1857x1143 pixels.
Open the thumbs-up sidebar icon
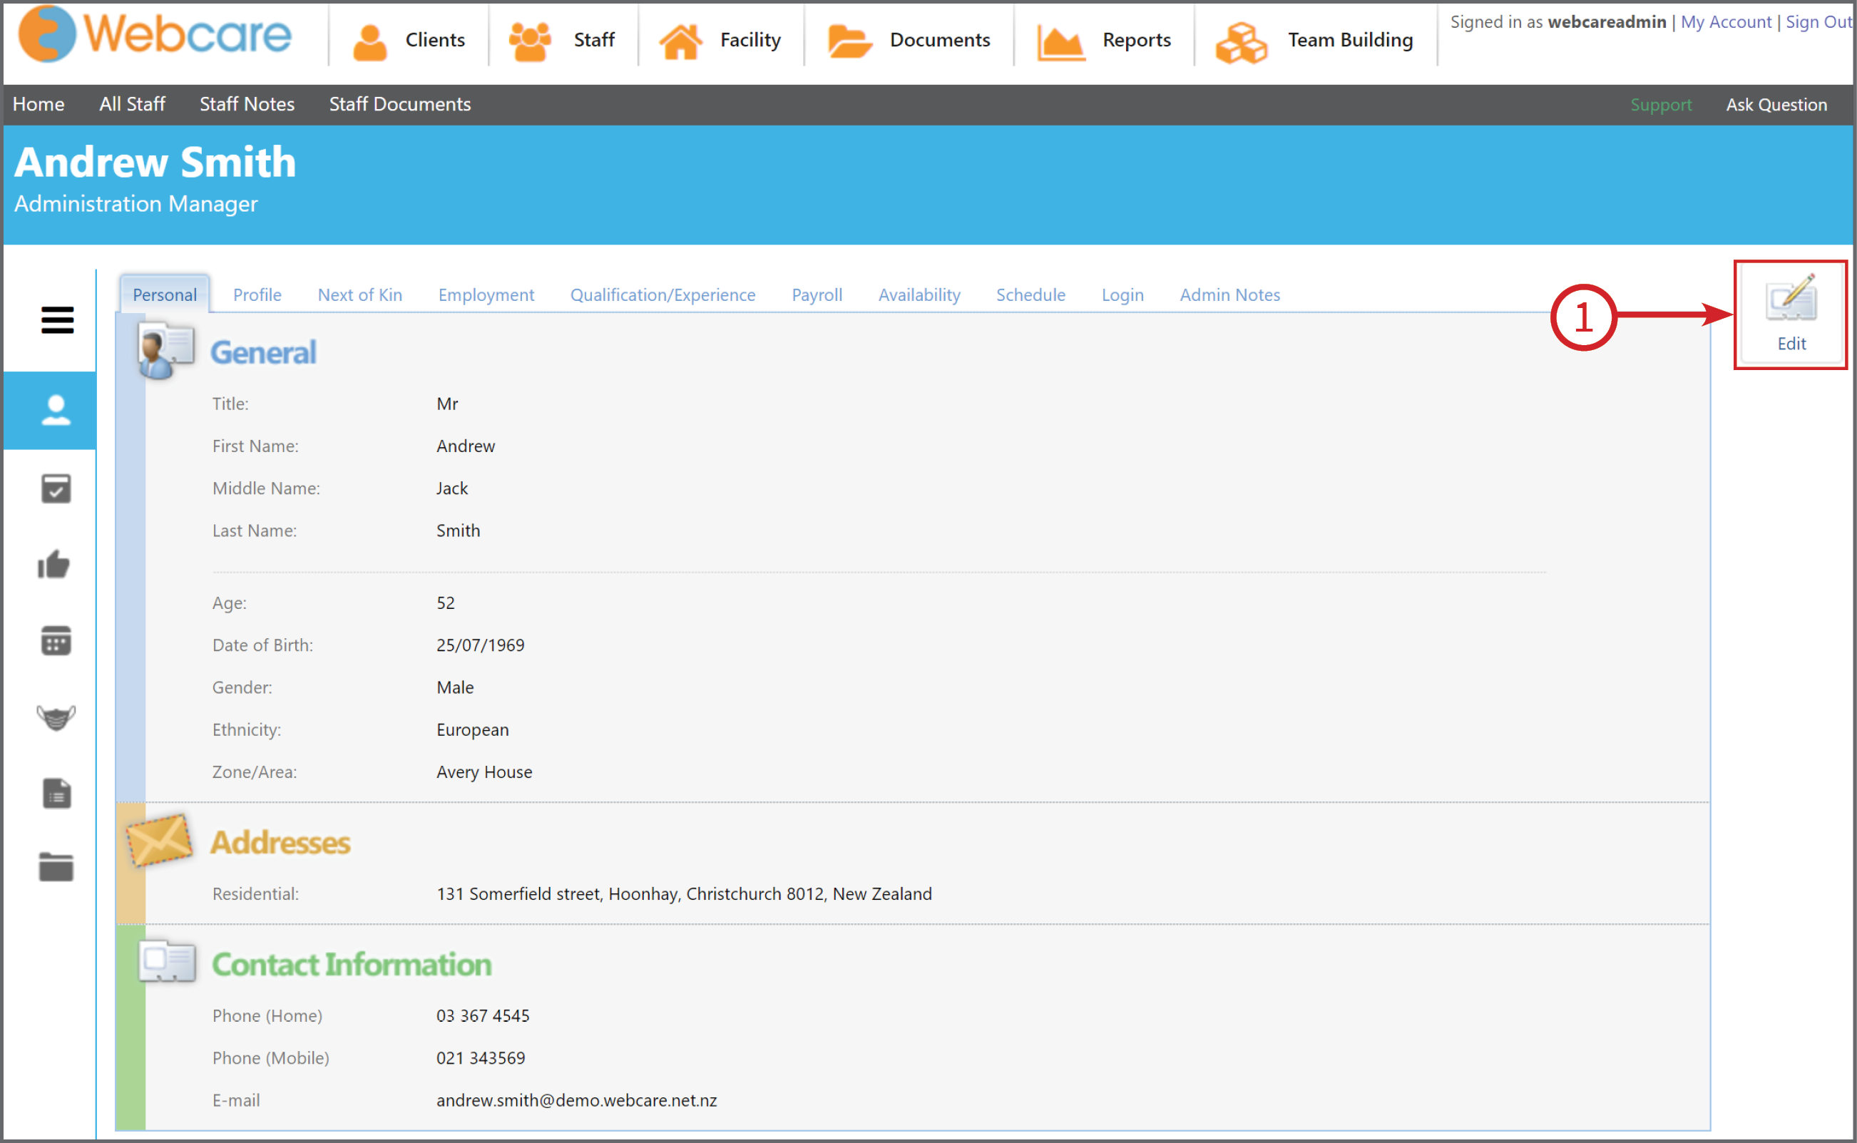pyautogui.click(x=54, y=564)
